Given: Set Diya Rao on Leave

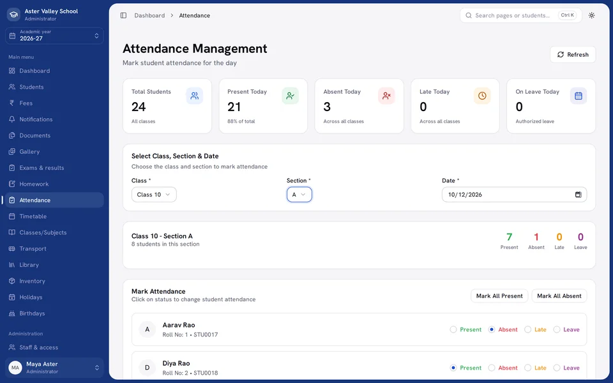Looking at the screenshot, I should [x=557, y=368].
